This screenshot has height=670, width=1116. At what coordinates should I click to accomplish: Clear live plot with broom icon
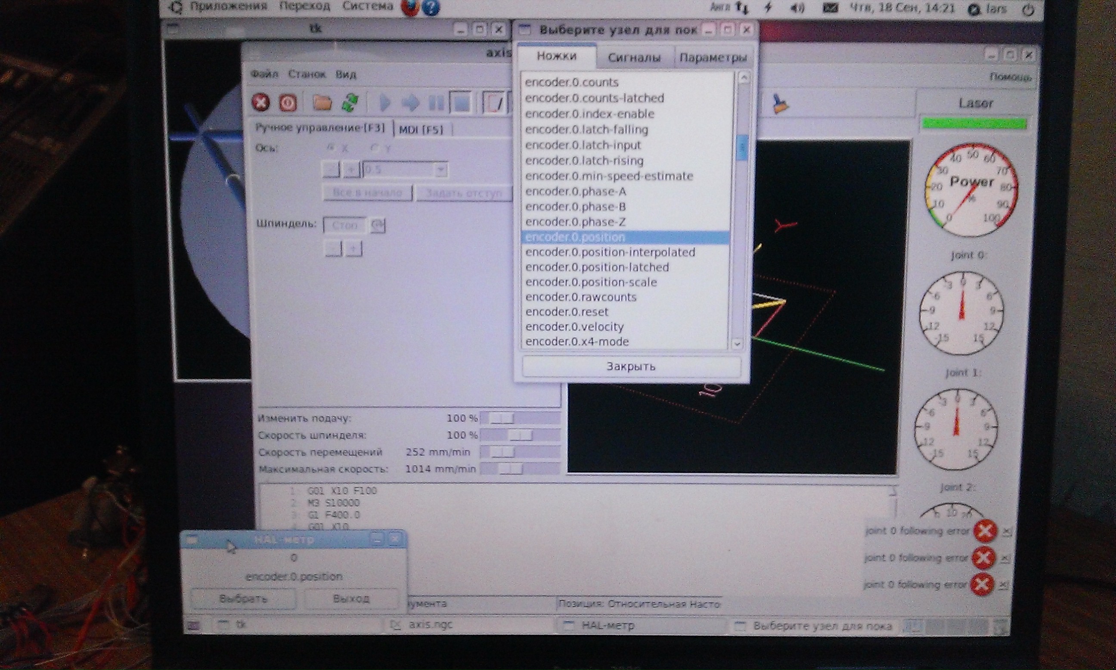pyautogui.click(x=779, y=104)
